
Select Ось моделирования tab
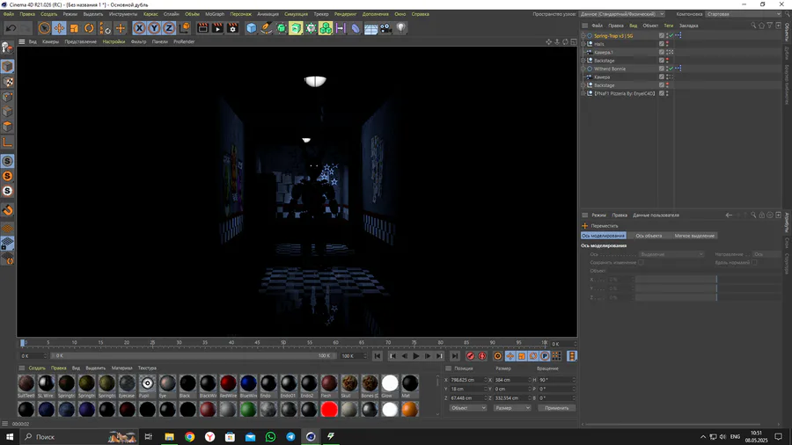[604, 236]
